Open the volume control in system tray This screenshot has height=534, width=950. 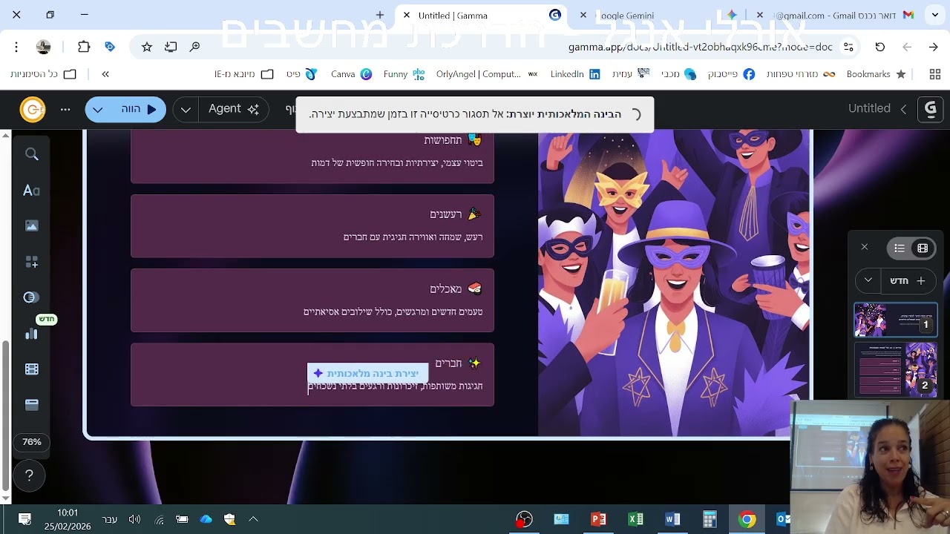point(134,519)
